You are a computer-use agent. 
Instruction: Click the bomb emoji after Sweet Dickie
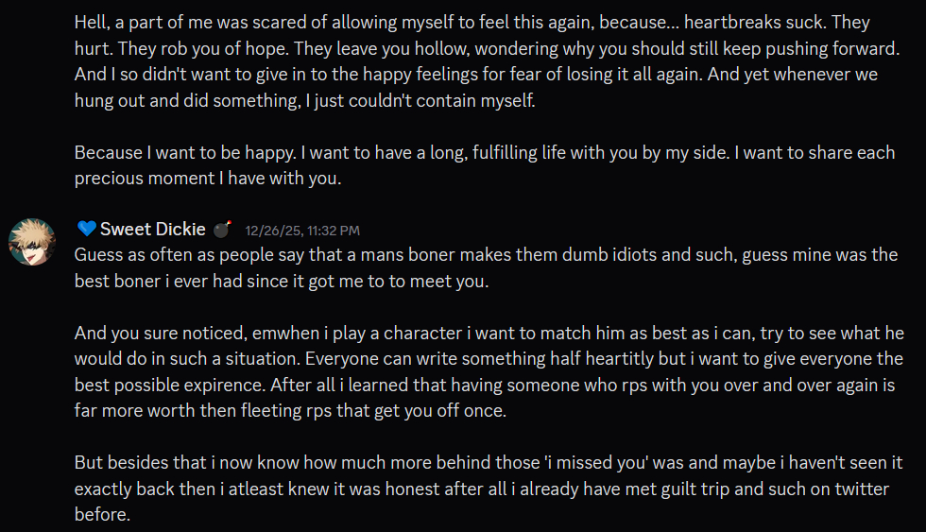pos(222,230)
